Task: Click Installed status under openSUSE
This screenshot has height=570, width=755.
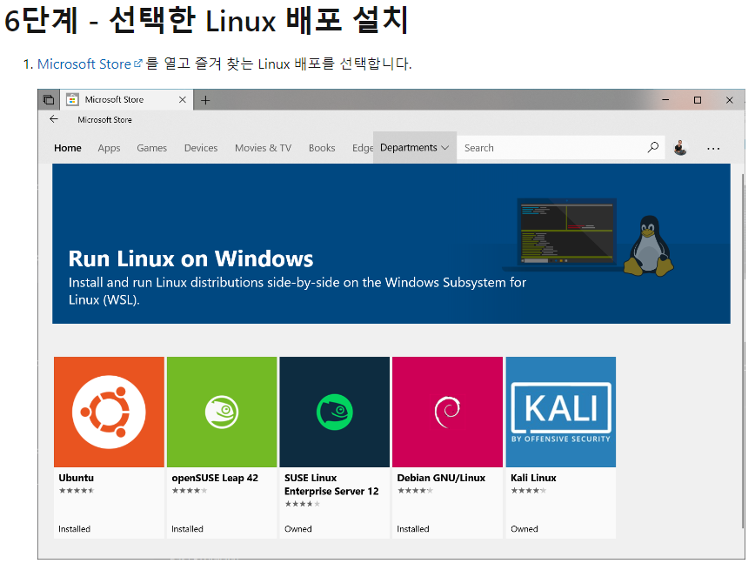Action: 187,528
